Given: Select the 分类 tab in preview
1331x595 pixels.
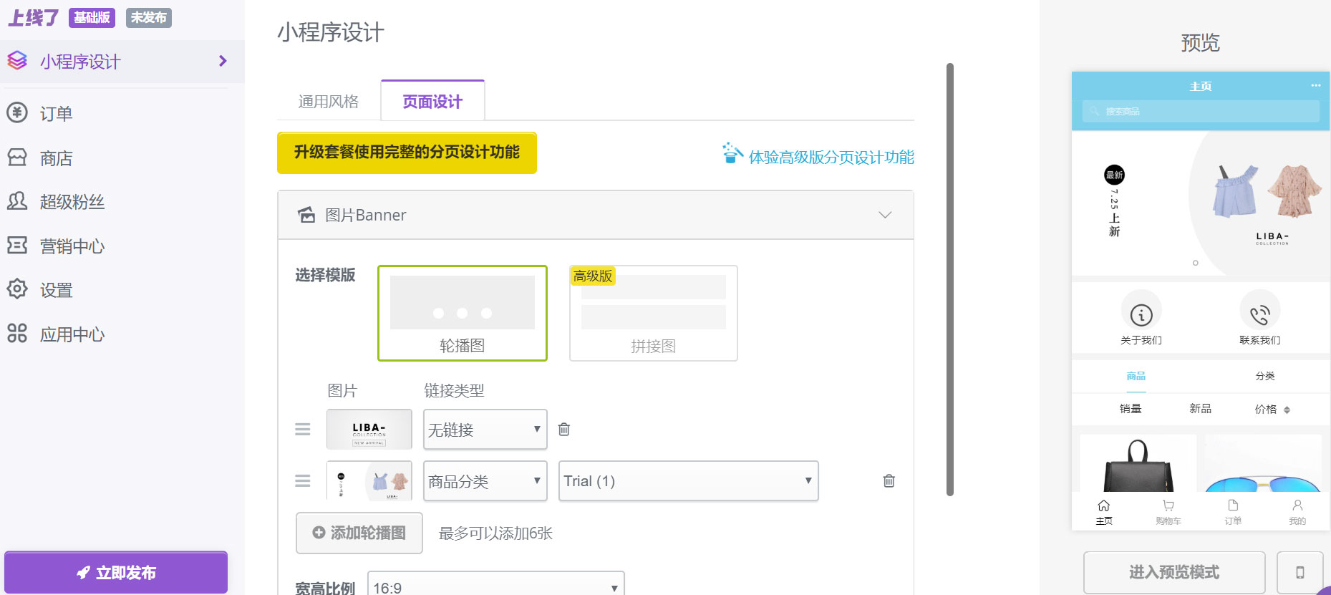Looking at the screenshot, I should (1265, 377).
